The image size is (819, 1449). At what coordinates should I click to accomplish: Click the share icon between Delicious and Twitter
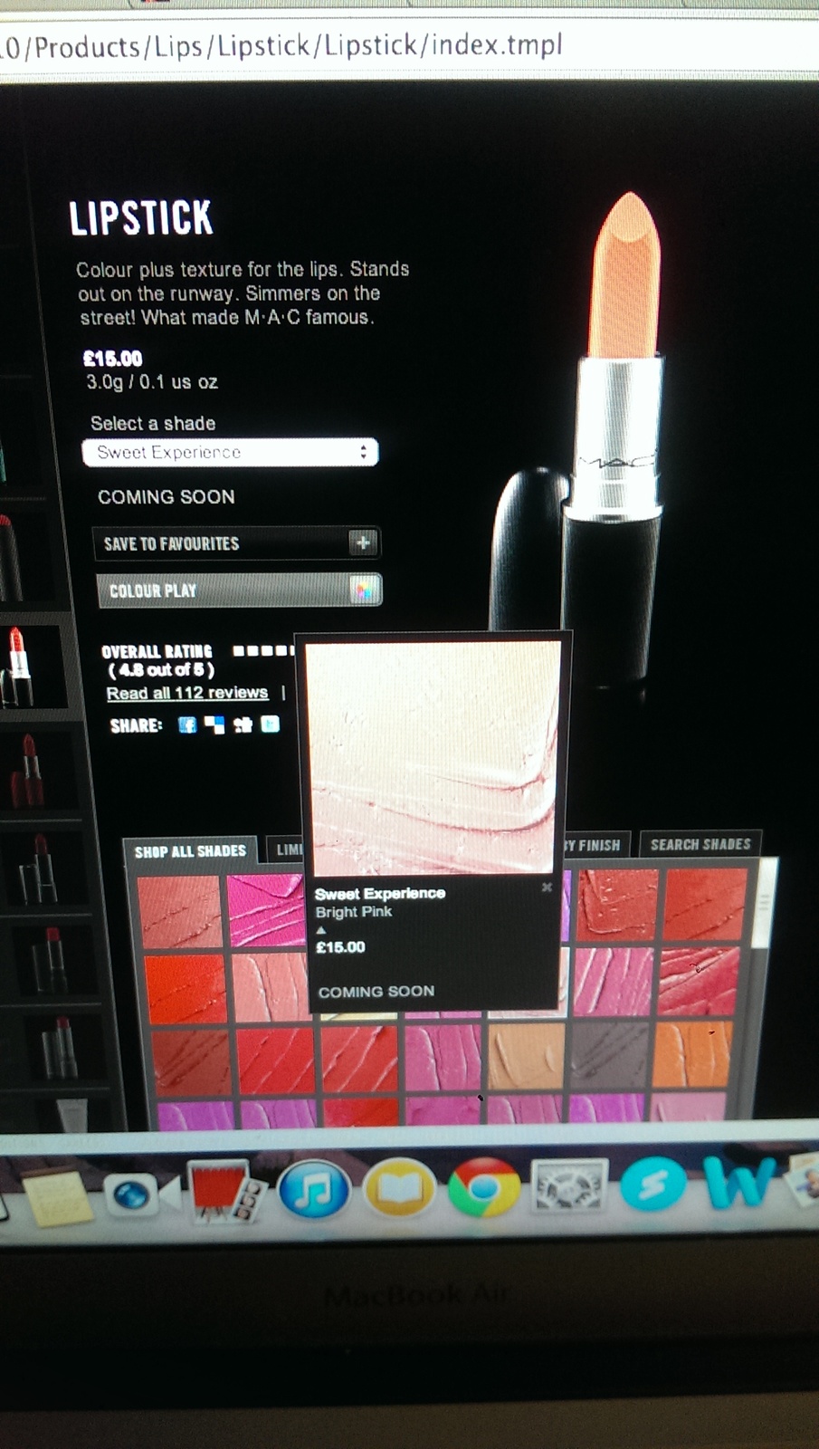click(x=243, y=724)
